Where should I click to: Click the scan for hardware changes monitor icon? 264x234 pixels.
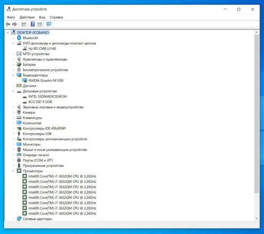[x=49, y=24]
